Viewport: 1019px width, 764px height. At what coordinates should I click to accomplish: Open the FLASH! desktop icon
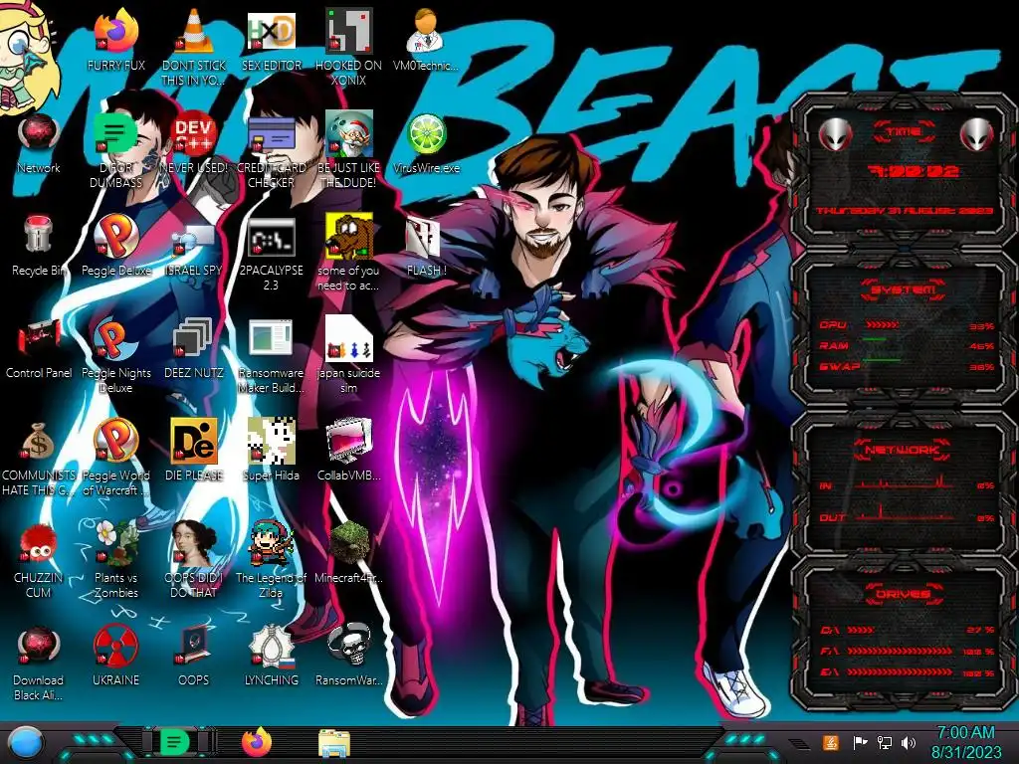tap(424, 237)
